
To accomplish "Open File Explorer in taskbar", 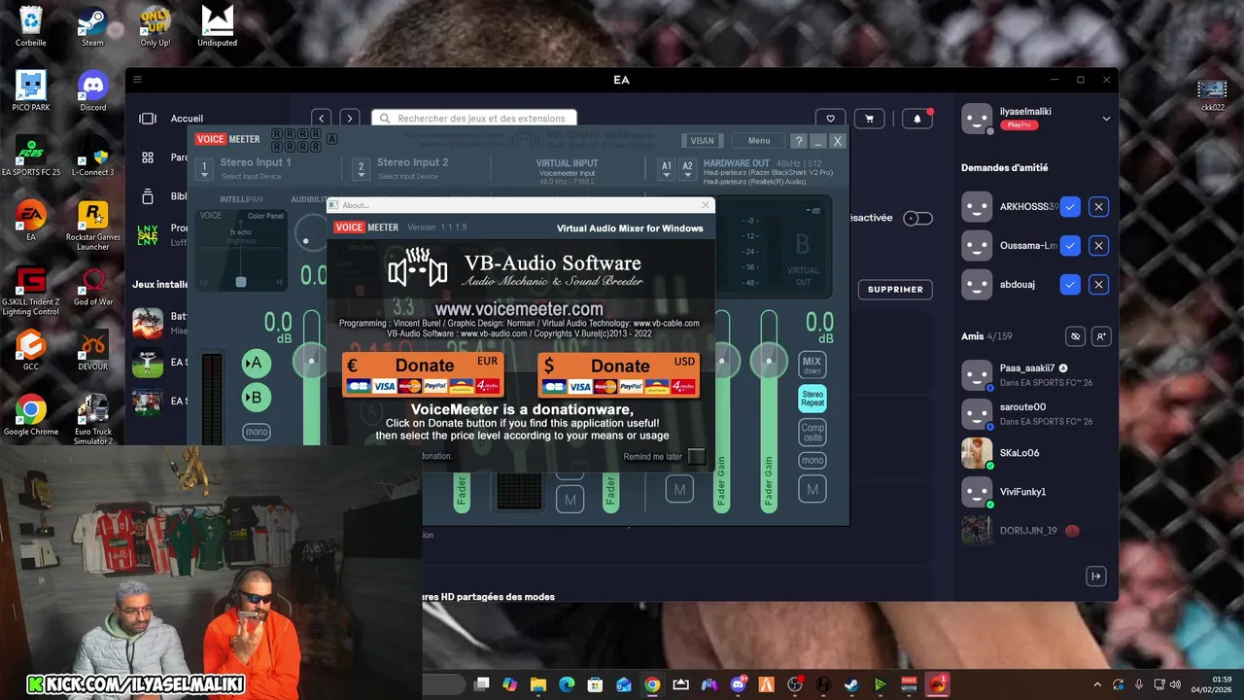I will point(538,684).
